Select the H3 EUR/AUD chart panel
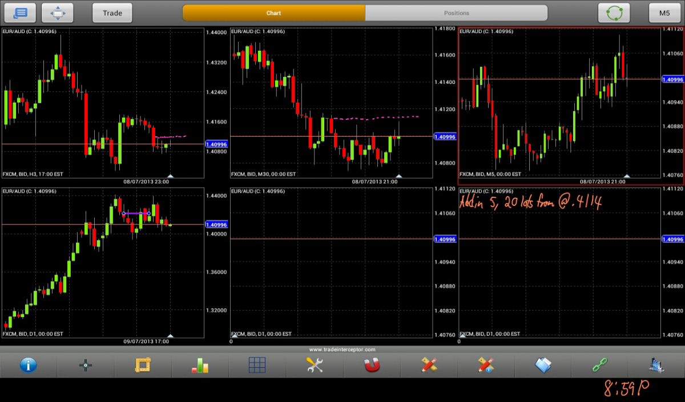 tap(103, 103)
